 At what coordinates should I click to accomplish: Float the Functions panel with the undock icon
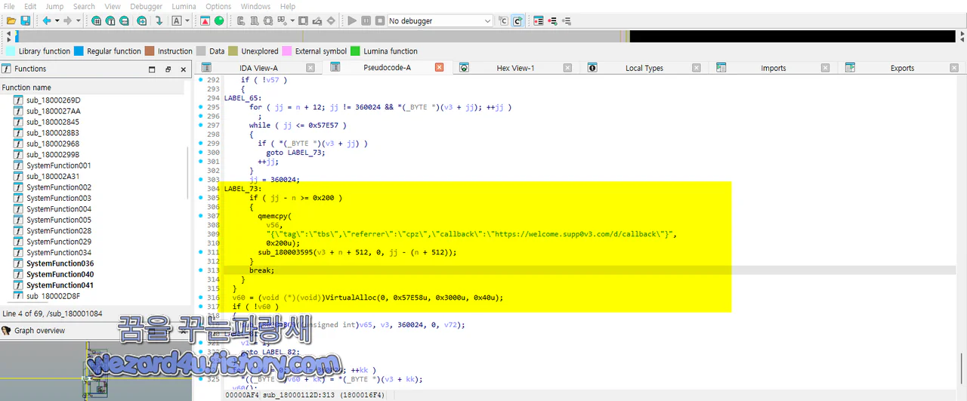pyautogui.click(x=168, y=69)
